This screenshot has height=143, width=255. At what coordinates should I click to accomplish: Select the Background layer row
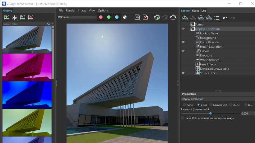point(218,38)
